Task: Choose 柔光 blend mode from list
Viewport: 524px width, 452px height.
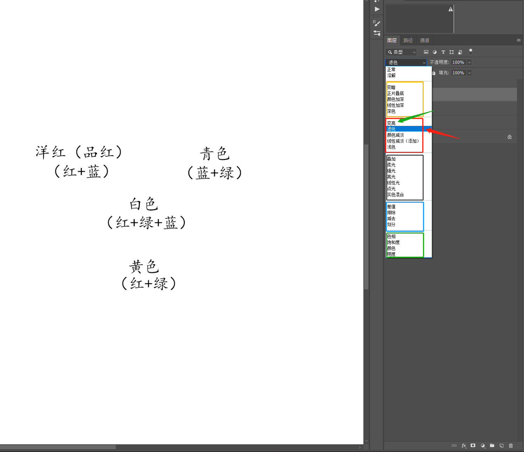Action: pos(391,165)
